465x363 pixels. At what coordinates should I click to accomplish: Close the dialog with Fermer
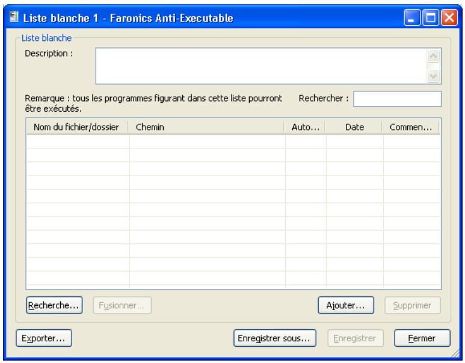pos(422,338)
